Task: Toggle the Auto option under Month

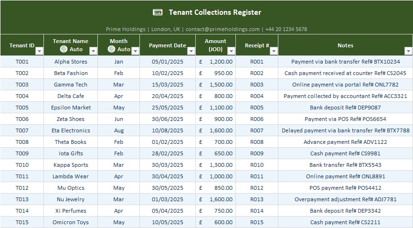Action: coord(111,49)
